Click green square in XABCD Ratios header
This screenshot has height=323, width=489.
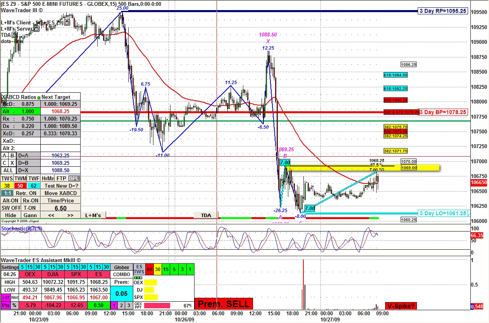39,97
